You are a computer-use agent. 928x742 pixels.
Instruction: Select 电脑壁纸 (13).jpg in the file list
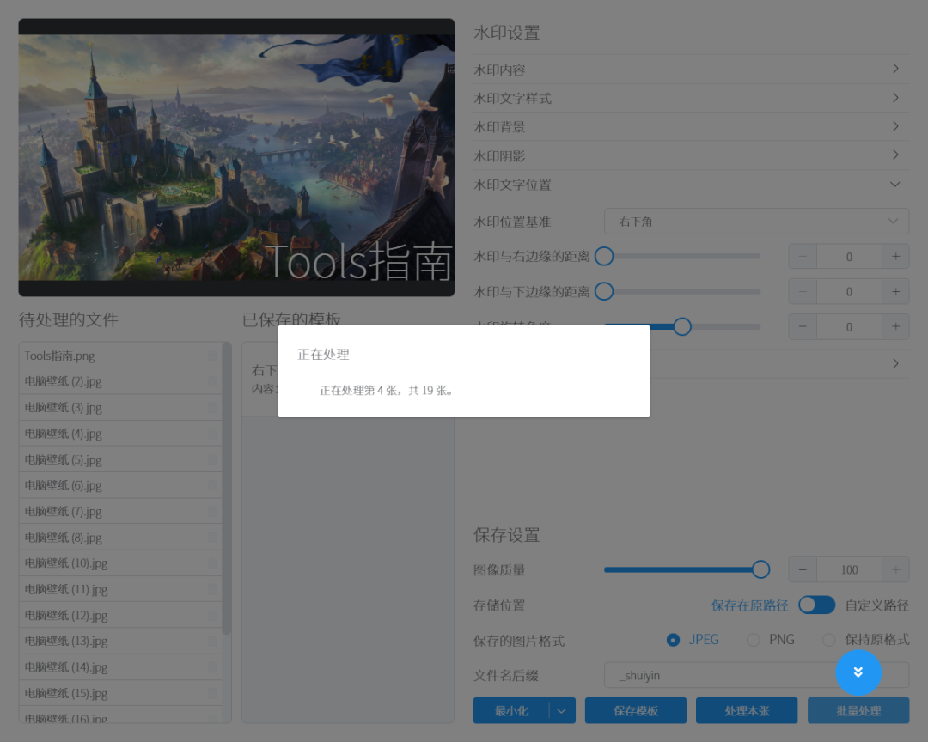click(x=120, y=641)
